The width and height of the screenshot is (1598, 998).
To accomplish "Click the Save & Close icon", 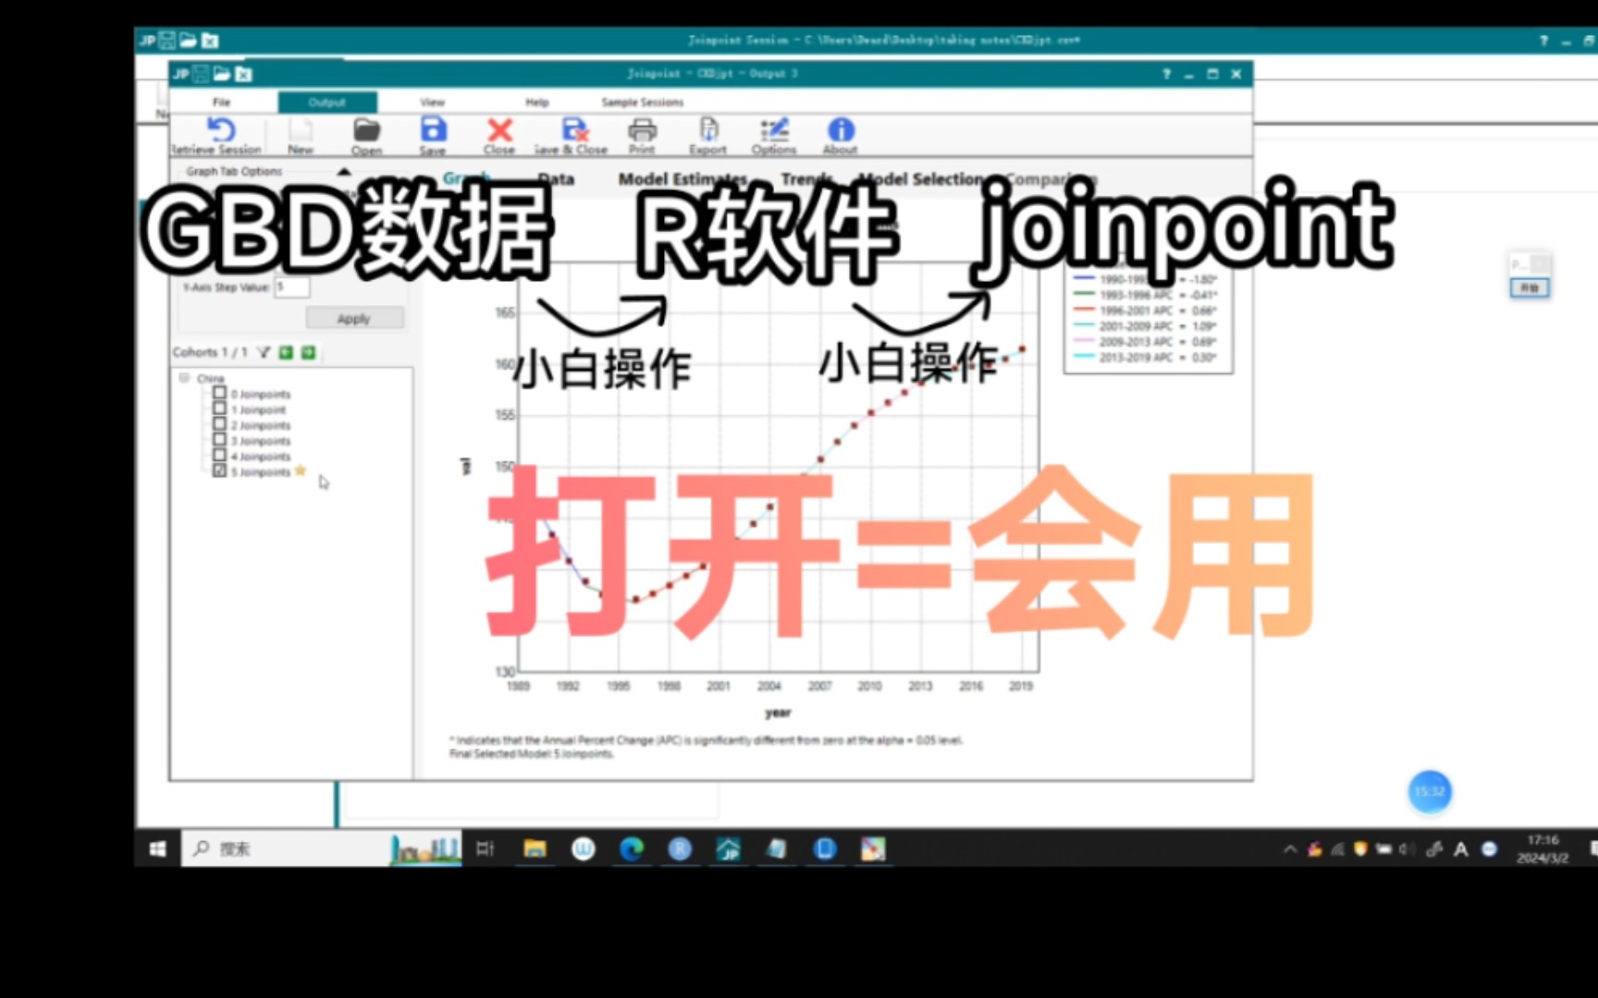I will (x=571, y=132).
